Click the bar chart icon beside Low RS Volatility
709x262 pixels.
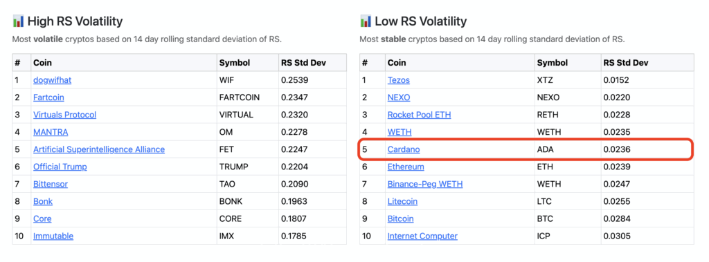366,21
